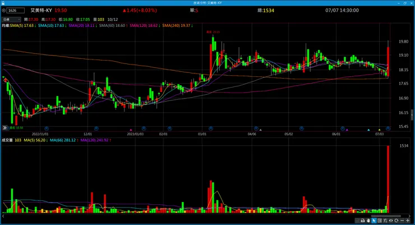
Task: Click the MA(5) 56.20 volume label
Action: pyautogui.click(x=36, y=140)
